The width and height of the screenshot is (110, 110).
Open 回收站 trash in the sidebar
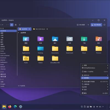(x=8, y=46)
